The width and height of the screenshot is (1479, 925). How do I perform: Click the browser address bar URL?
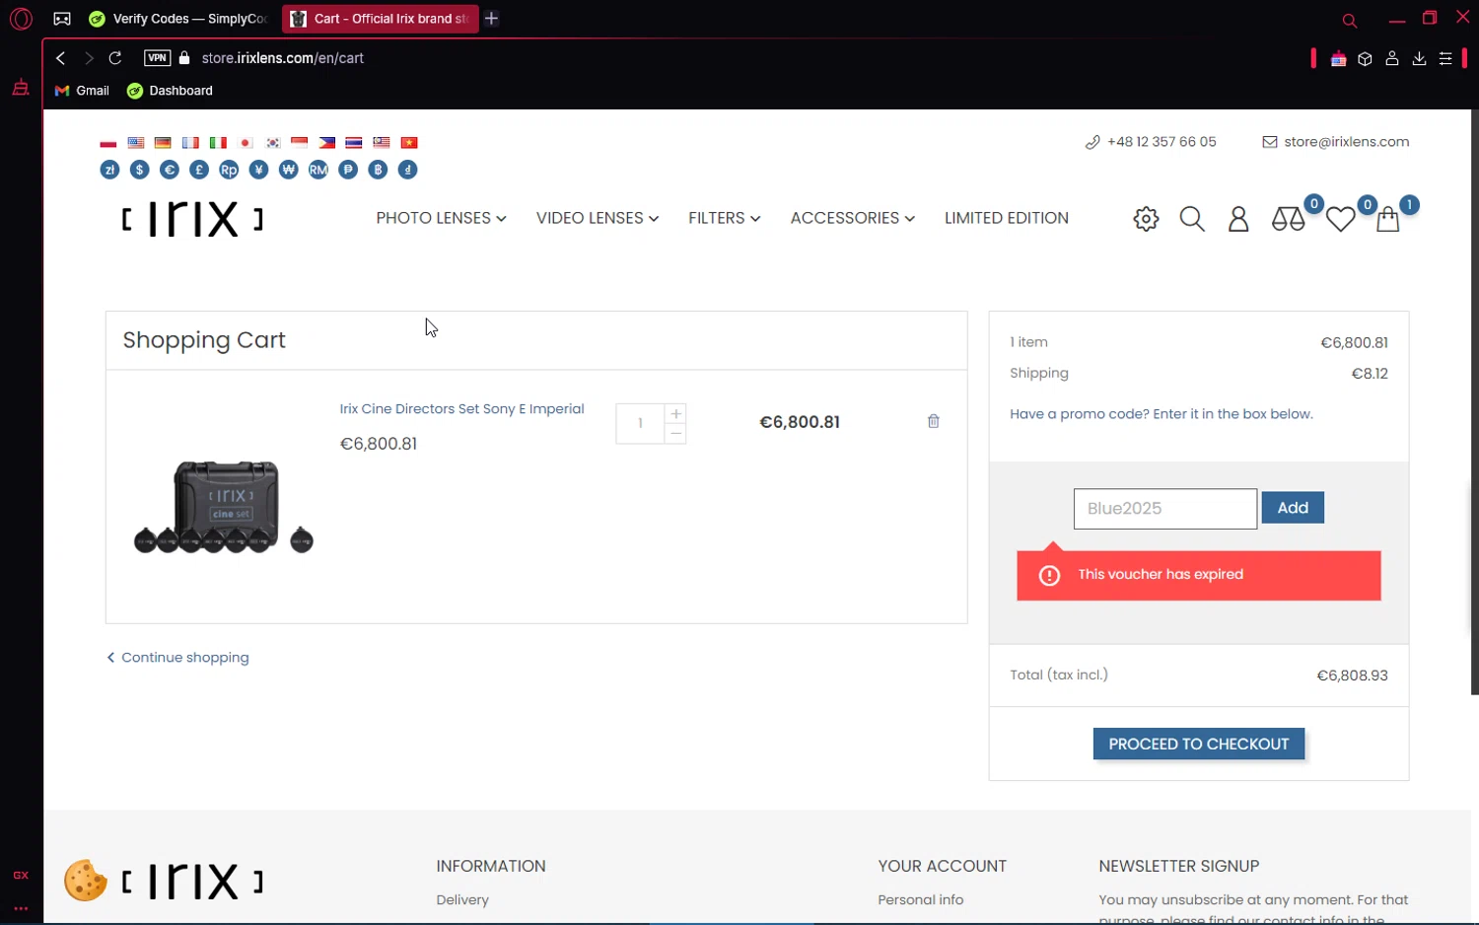coord(283,58)
